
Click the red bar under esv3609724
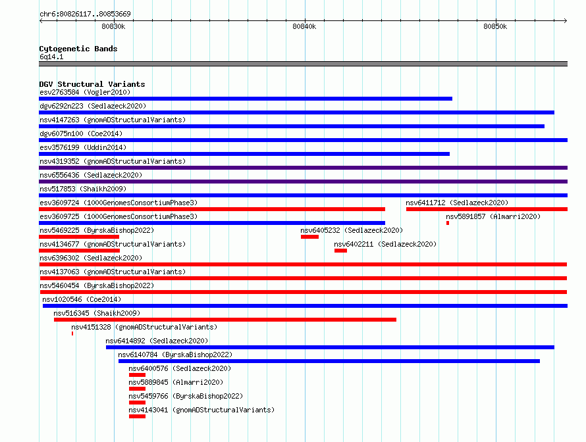coord(212,209)
